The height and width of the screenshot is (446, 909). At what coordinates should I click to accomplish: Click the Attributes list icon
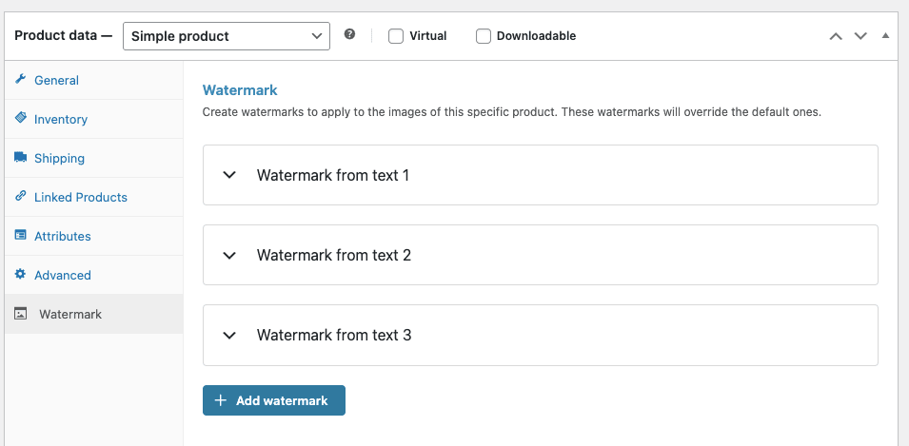coord(21,235)
